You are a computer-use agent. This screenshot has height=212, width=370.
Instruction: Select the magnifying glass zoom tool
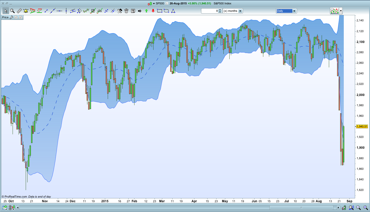click(x=12, y=11)
